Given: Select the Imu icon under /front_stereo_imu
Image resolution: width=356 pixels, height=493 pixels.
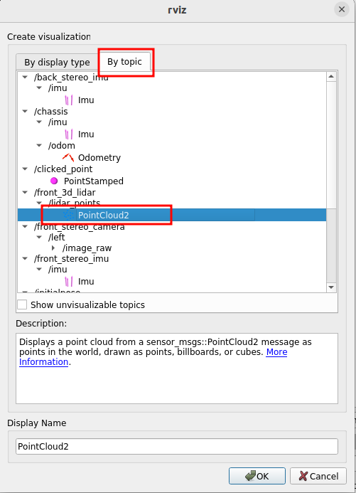Looking at the screenshot, I should [69, 282].
